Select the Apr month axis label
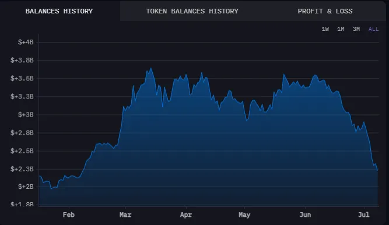 (186, 215)
